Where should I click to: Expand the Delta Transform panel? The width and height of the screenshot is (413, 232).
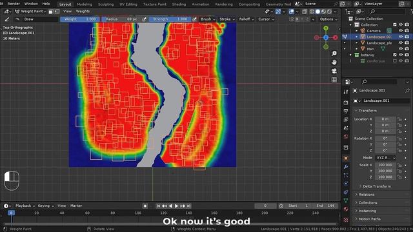377,186
